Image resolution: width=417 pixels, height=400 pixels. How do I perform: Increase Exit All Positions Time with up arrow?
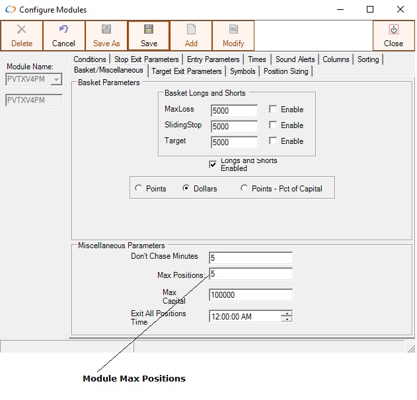286,314
